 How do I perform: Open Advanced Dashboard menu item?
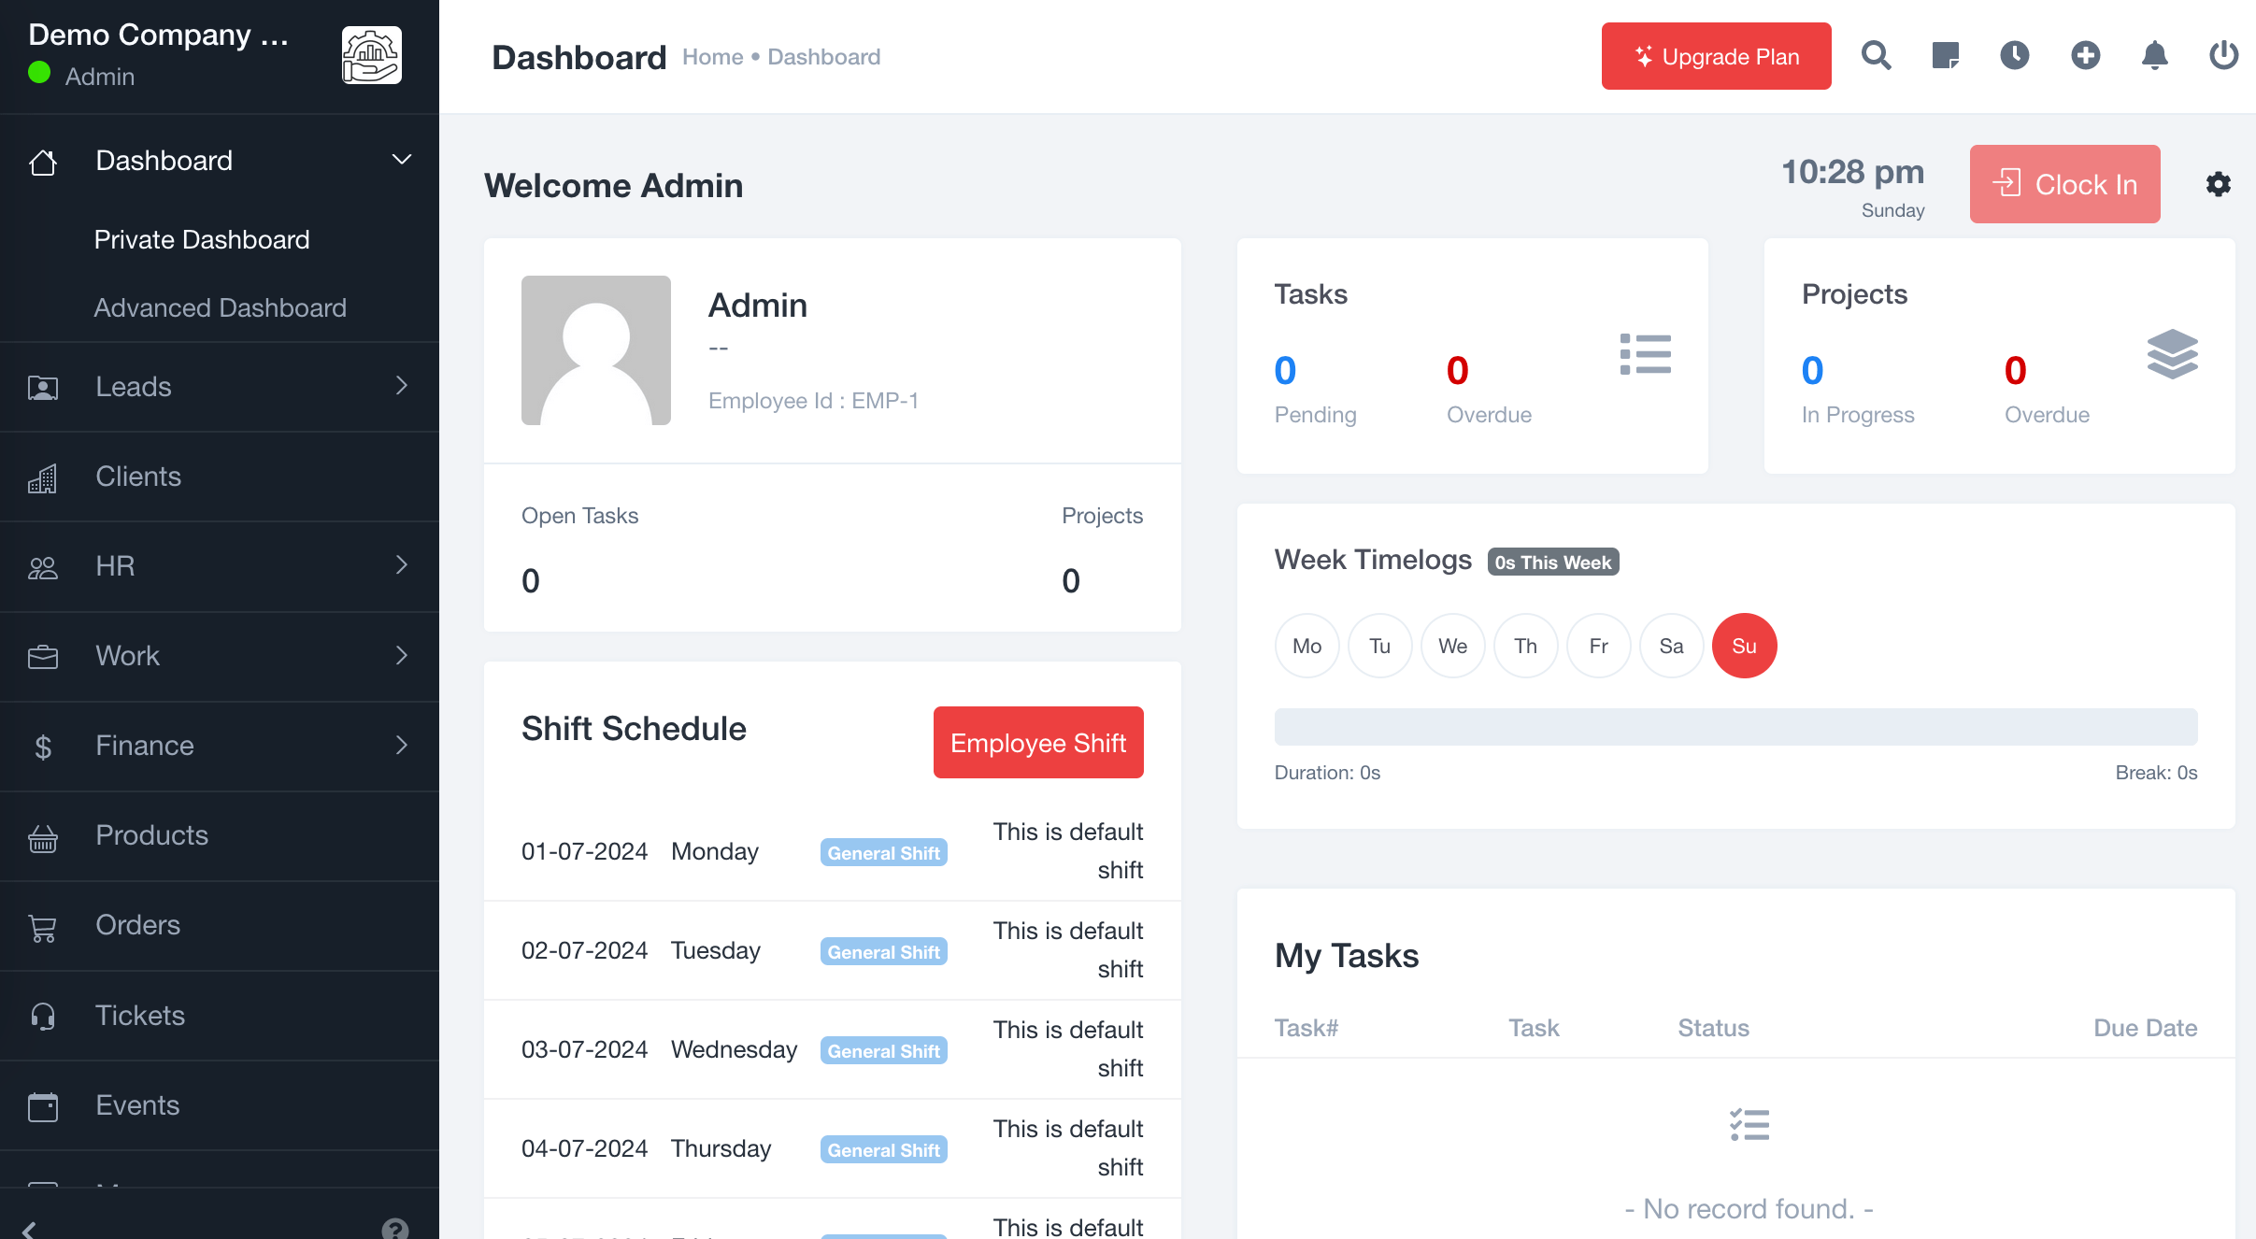(x=221, y=307)
